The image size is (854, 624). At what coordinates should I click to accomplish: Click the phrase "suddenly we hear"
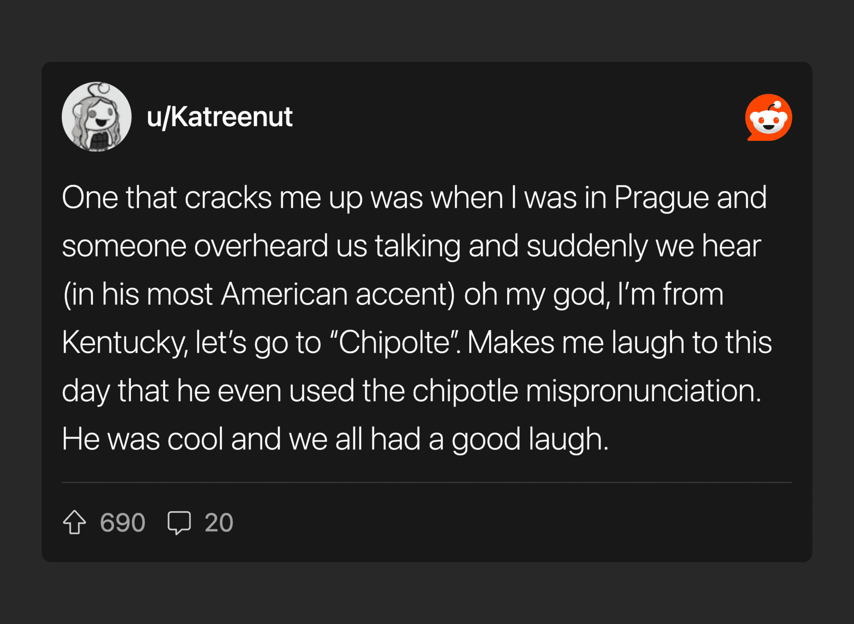click(x=643, y=246)
